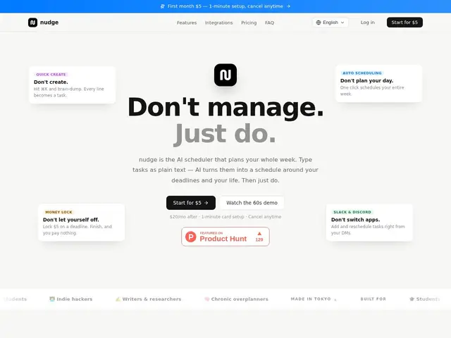
Task: Click the BUILT FOR ticker text
Action: (373, 299)
